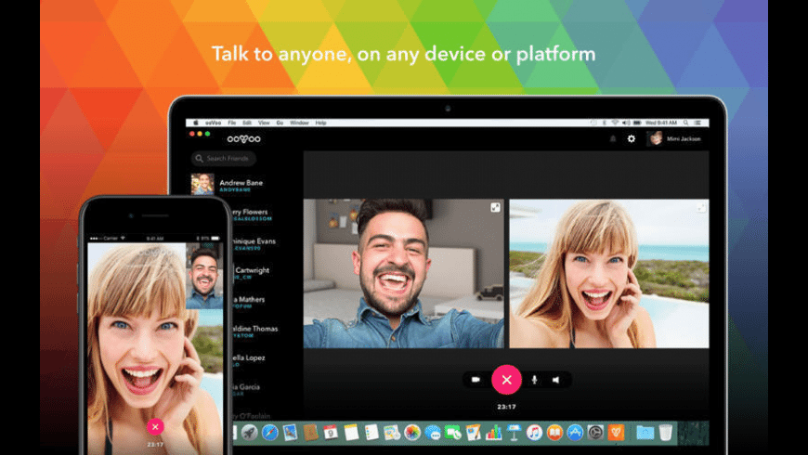Viewport: 808px width, 455px height.
Task: Open FaceTime from the dock
Action: click(x=453, y=433)
